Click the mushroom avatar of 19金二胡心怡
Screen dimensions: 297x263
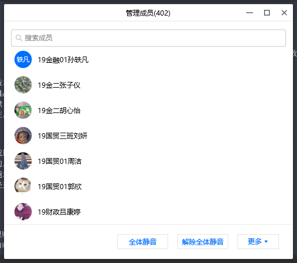(x=23, y=110)
